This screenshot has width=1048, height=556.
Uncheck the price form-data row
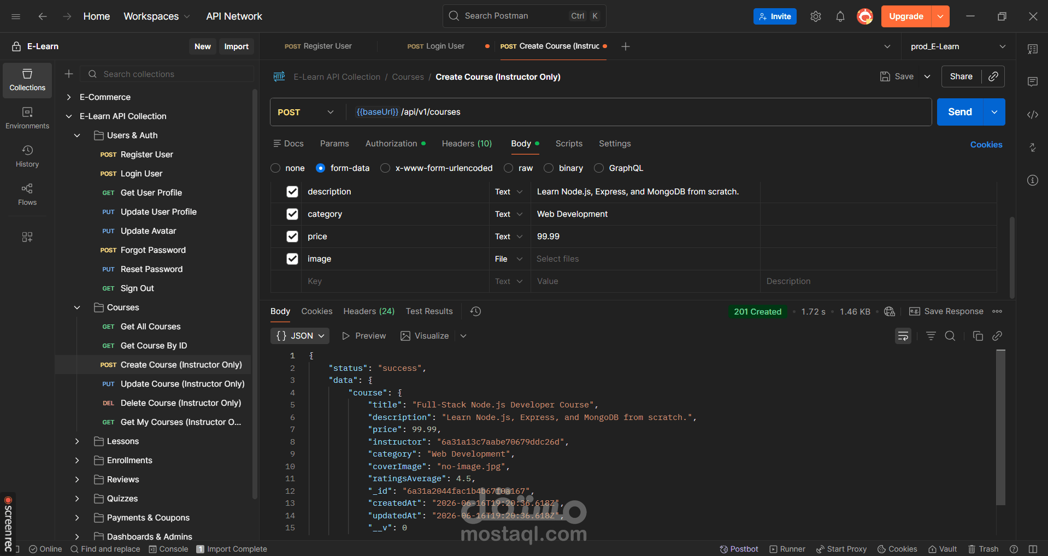pyautogui.click(x=292, y=236)
